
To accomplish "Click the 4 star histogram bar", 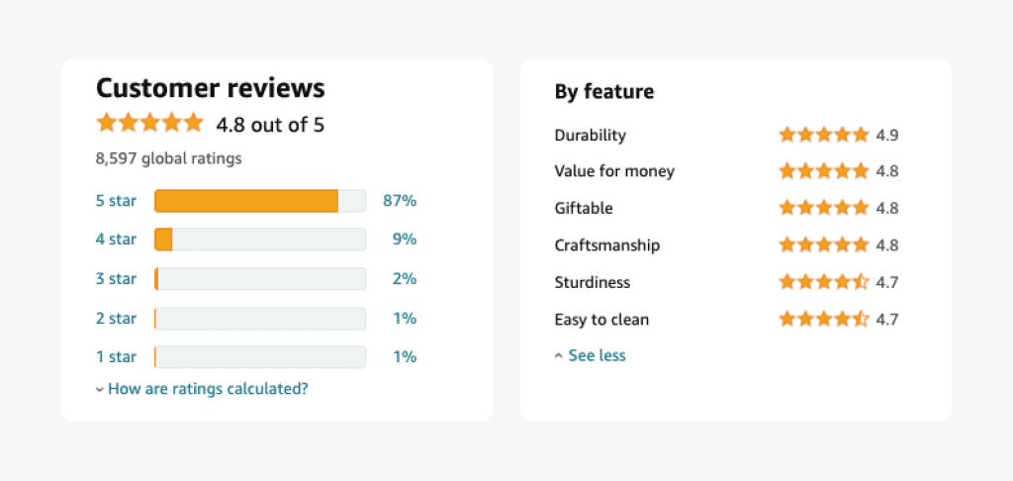I will (260, 240).
